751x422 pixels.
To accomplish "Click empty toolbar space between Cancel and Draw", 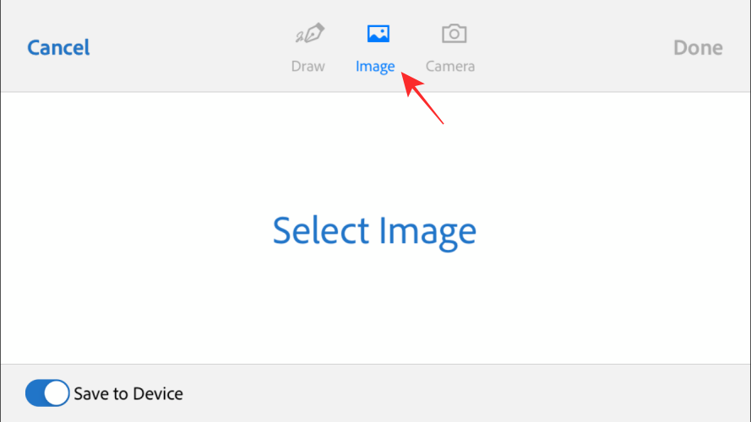I will point(186,46).
